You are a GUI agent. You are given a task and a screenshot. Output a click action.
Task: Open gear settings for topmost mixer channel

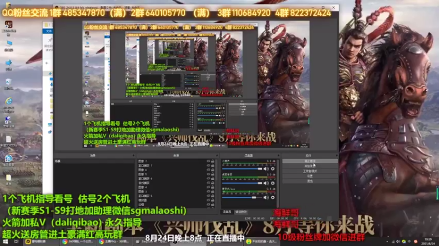tap(273, 169)
